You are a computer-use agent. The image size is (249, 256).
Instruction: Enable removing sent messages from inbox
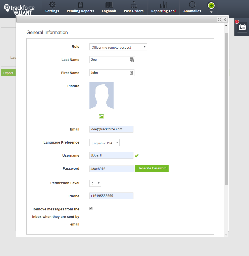pyautogui.click(x=91, y=208)
